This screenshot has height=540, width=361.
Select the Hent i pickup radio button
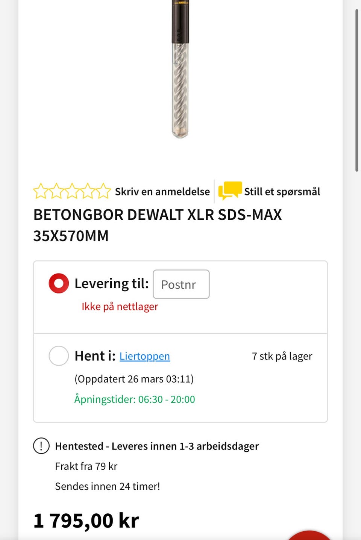(x=59, y=356)
